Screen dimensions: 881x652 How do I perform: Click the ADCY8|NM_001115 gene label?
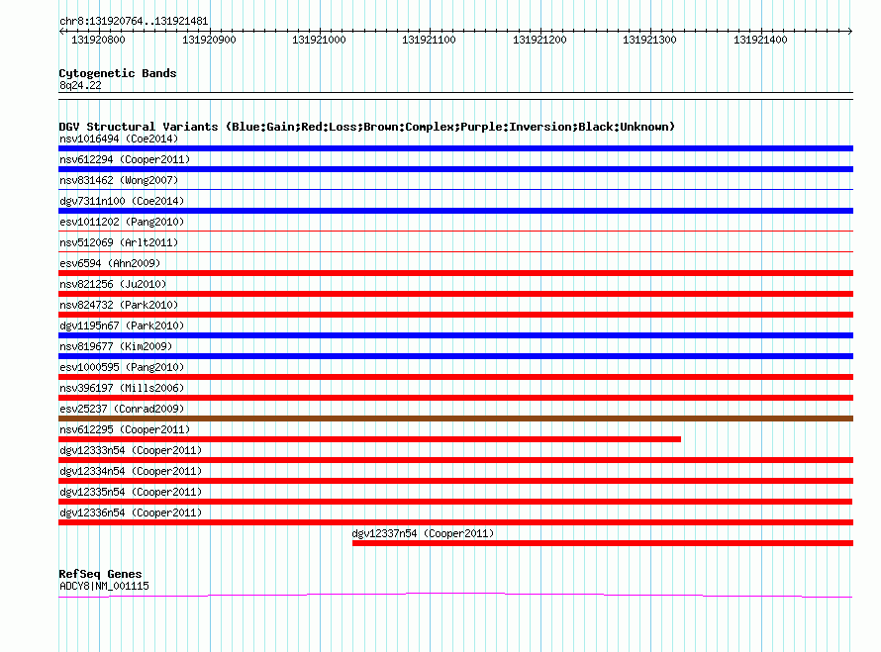click(105, 587)
